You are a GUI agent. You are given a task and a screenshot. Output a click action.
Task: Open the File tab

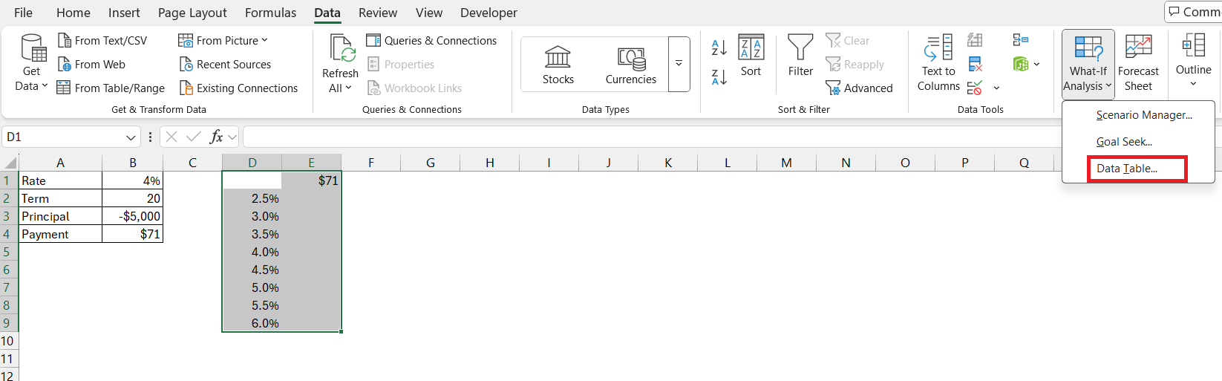pos(23,13)
